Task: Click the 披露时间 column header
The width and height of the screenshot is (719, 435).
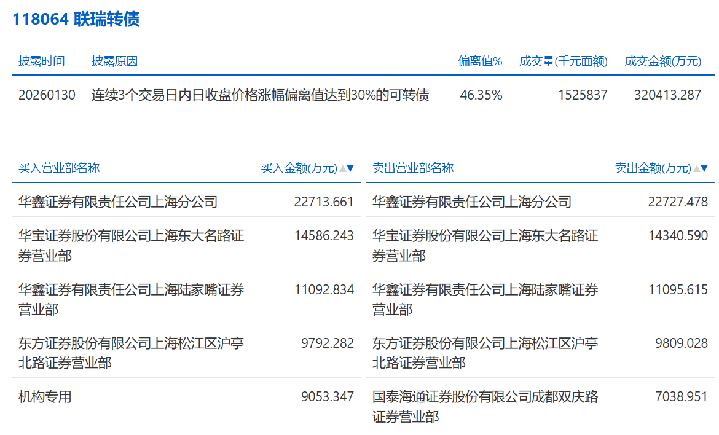Action: [41, 61]
